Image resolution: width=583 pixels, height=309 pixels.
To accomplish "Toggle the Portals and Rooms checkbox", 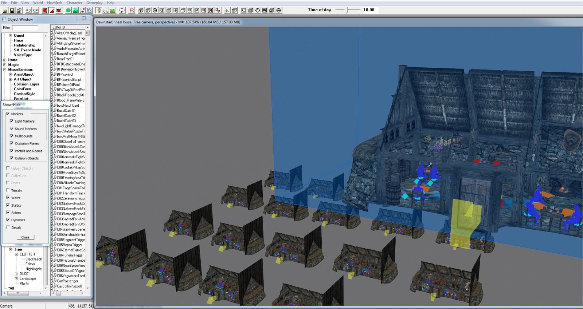I will coord(12,151).
